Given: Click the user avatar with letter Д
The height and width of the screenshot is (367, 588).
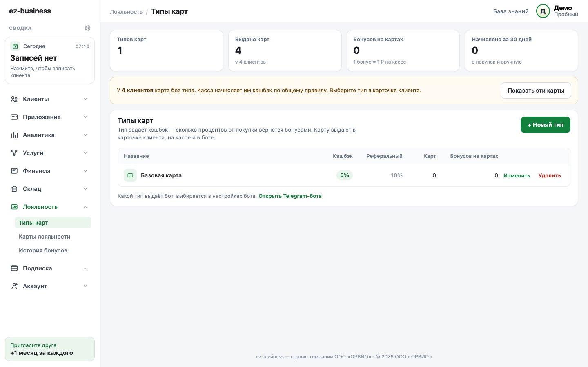Looking at the screenshot, I should tap(543, 11).
